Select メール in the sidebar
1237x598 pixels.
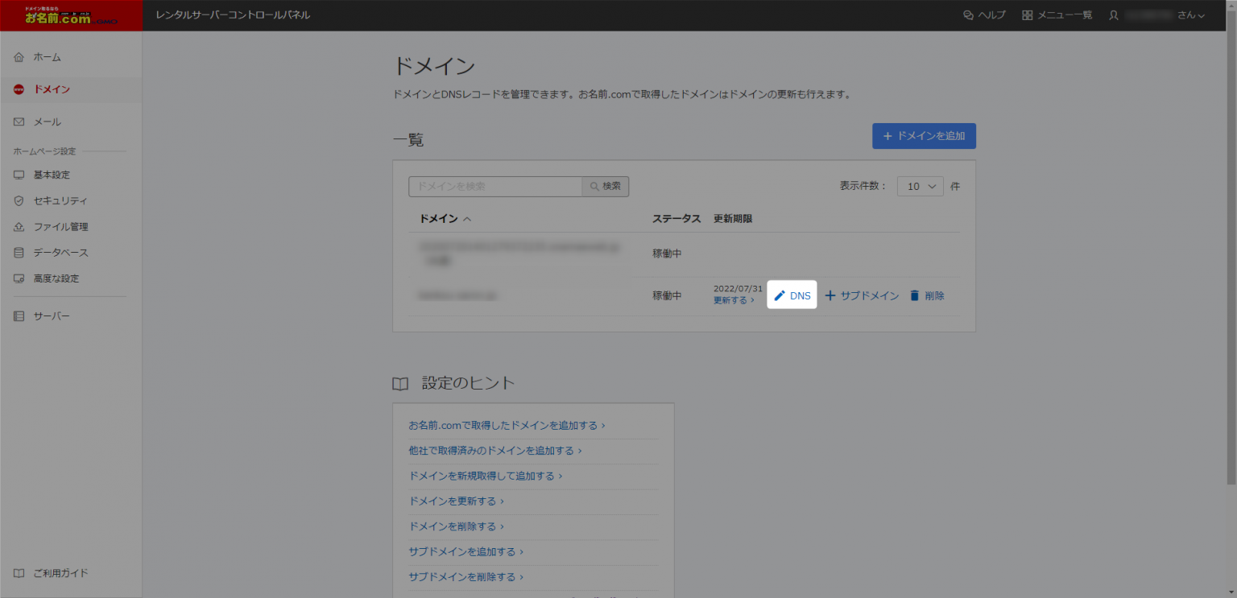click(x=47, y=122)
